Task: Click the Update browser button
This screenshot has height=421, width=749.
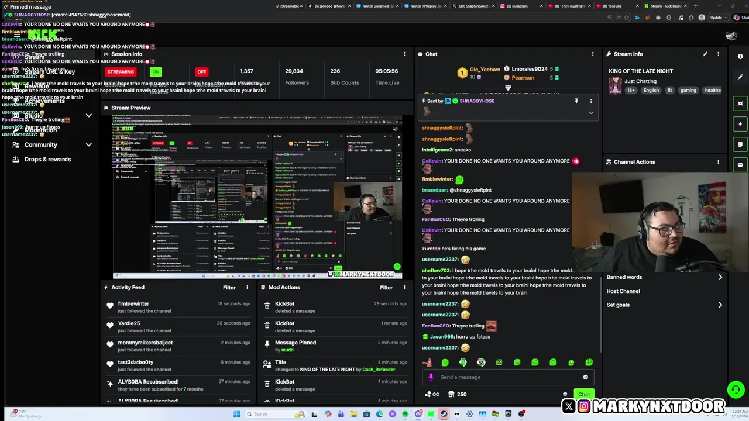Action: pyautogui.click(x=718, y=18)
